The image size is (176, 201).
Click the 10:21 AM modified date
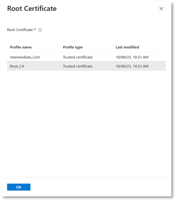coord(132,57)
